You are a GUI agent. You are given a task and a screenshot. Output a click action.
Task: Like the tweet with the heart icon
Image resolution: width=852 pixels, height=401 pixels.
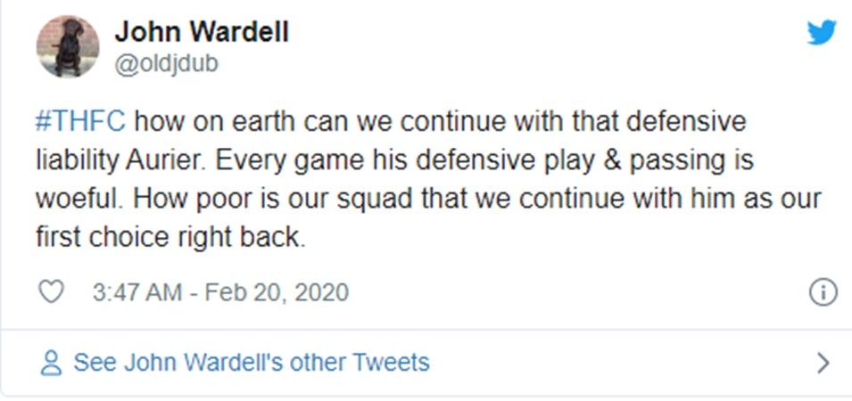[x=53, y=291]
